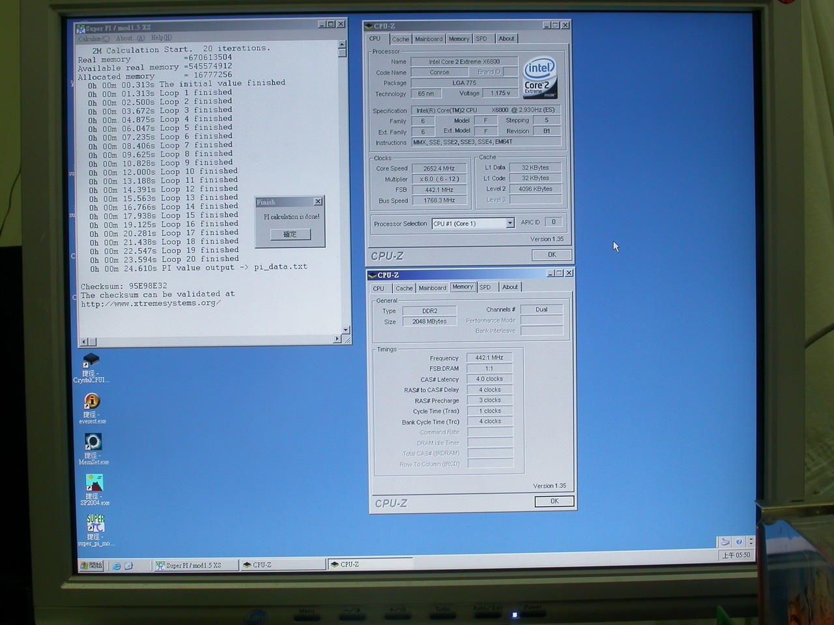Click the second quick launch icon
834x625 pixels.
(x=128, y=566)
